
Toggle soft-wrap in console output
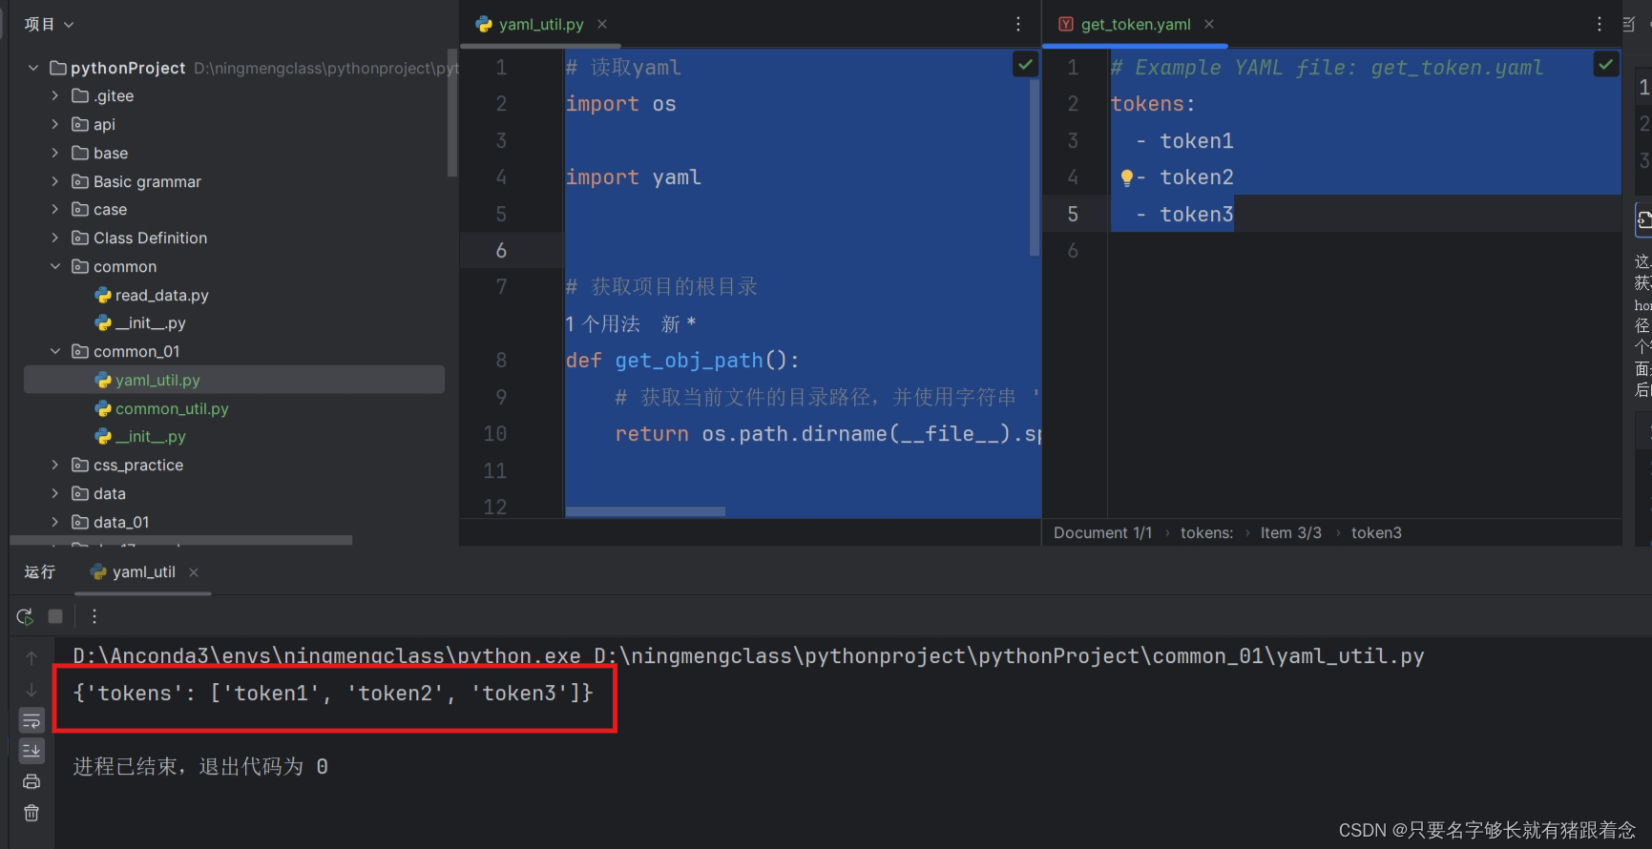31,721
